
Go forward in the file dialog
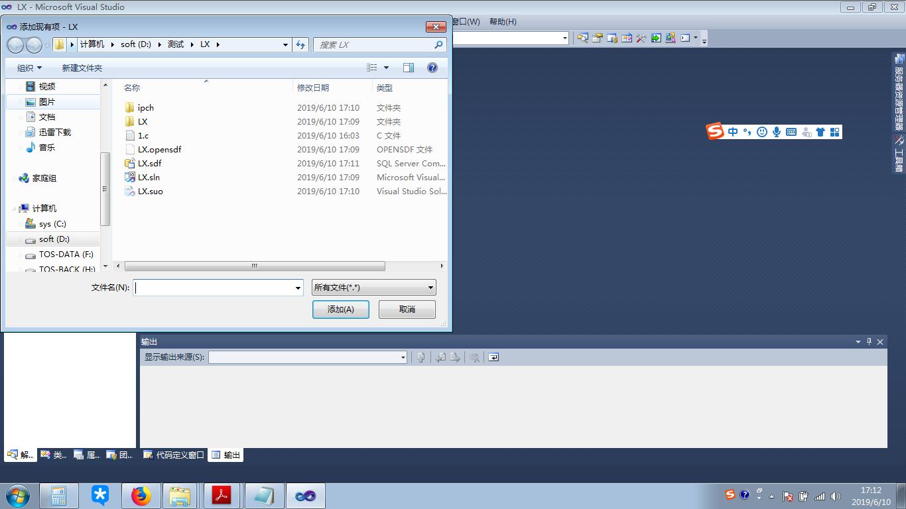[34, 45]
